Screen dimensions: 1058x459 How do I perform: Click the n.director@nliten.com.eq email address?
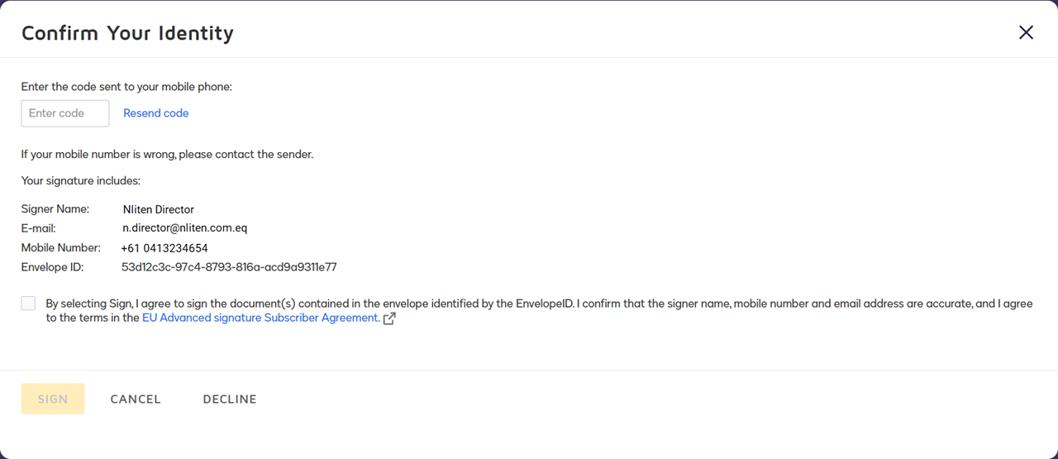pos(184,227)
